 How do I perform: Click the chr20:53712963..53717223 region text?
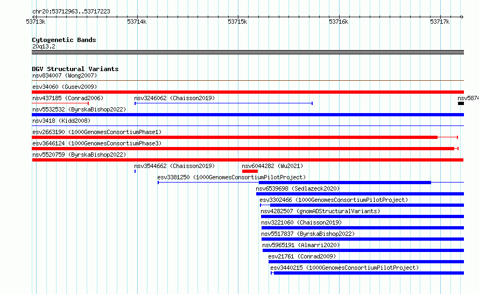click(71, 11)
